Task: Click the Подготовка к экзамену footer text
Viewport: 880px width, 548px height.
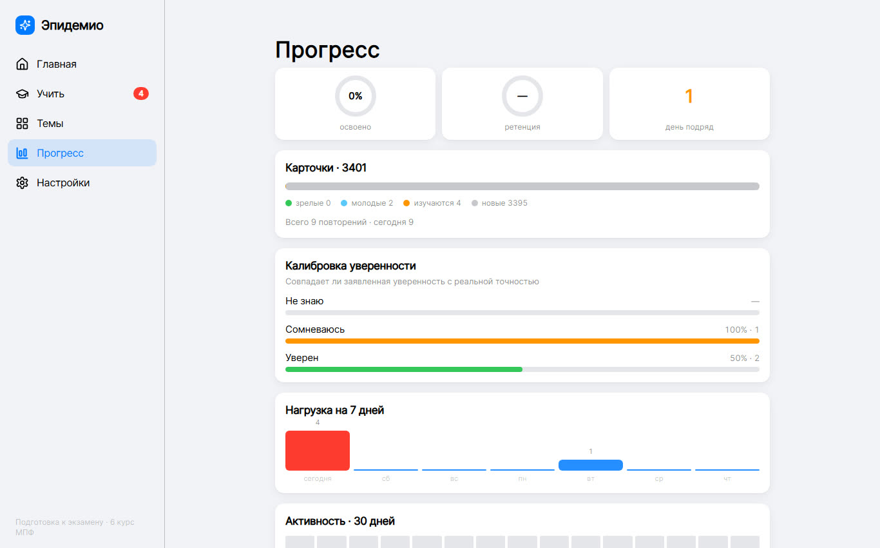Action: [x=75, y=527]
